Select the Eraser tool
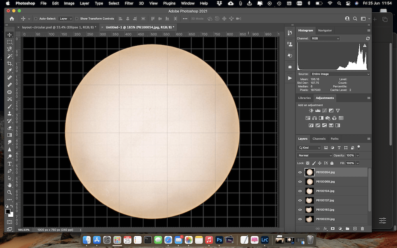Screen dimensions: 397x248 point(10,128)
